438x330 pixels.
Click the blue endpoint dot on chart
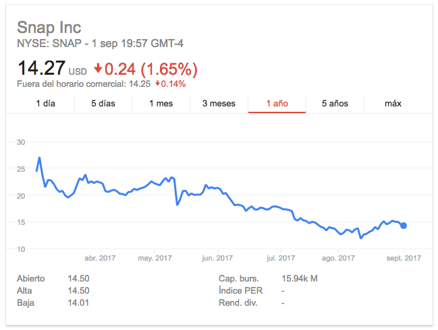point(404,226)
